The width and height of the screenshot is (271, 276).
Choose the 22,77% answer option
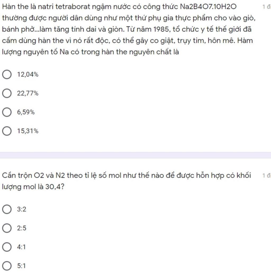point(7,93)
